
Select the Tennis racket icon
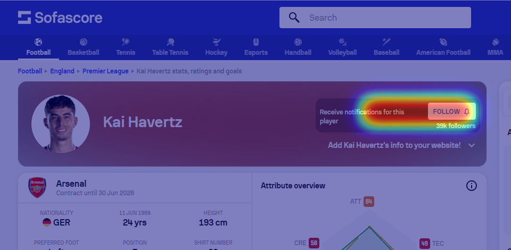(x=126, y=42)
